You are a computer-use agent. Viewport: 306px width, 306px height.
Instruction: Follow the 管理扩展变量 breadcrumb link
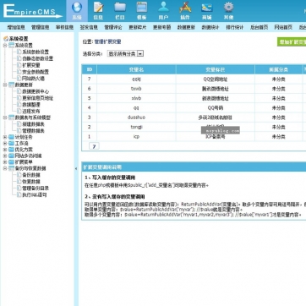click(107, 41)
